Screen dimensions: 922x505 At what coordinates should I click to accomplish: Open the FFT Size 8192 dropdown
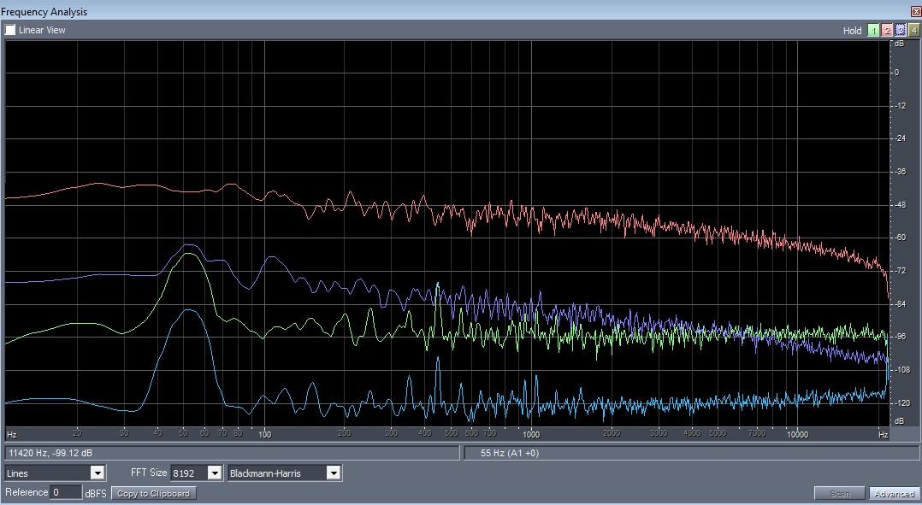[196, 473]
